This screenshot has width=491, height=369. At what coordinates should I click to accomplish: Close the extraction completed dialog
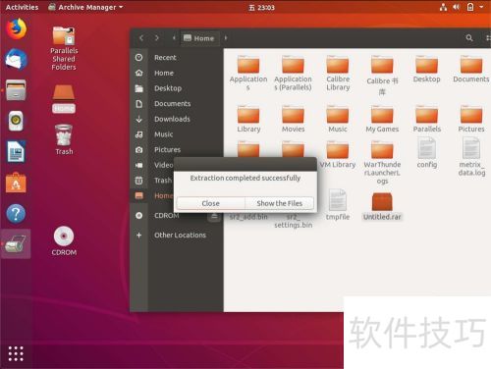pyautogui.click(x=210, y=203)
